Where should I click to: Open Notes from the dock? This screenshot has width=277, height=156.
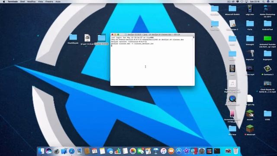click(x=102, y=151)
